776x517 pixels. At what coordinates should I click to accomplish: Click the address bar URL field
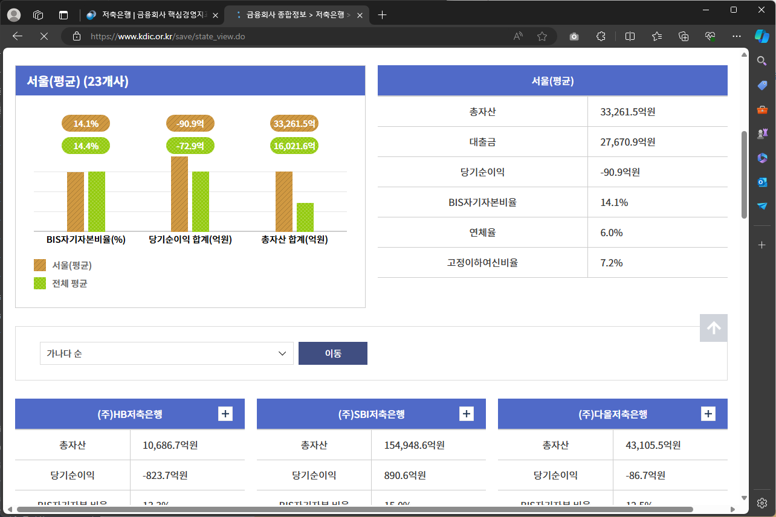[x=296, y=36]
